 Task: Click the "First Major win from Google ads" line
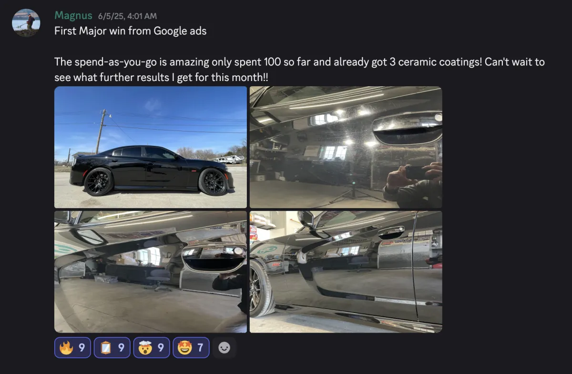click(131, 31)
